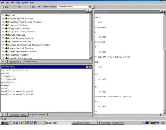Expand the MATLAB Compiler node
166x130 pixels.
click(3, 35)
